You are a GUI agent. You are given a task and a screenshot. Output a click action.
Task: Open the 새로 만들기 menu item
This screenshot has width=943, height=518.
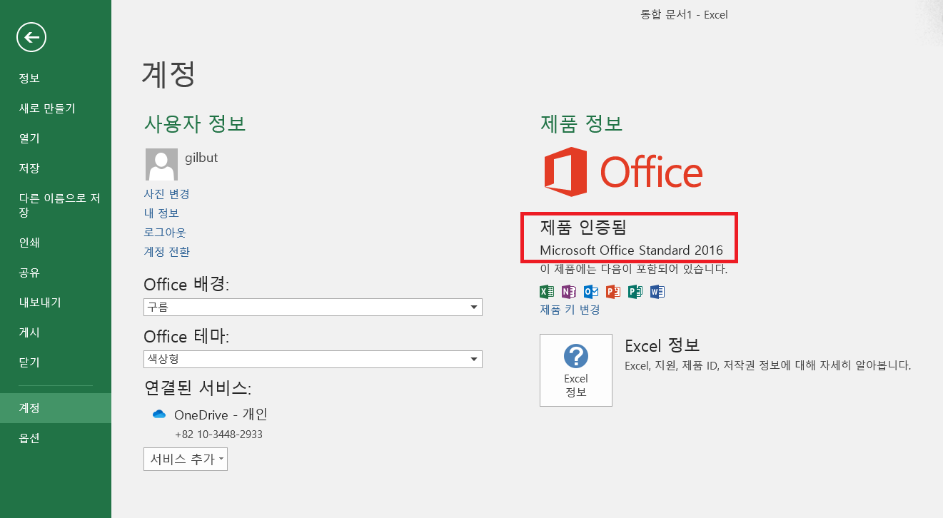click(56, 108)
